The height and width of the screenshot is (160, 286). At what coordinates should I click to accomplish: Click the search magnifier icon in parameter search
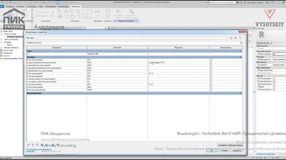point(241,43)
